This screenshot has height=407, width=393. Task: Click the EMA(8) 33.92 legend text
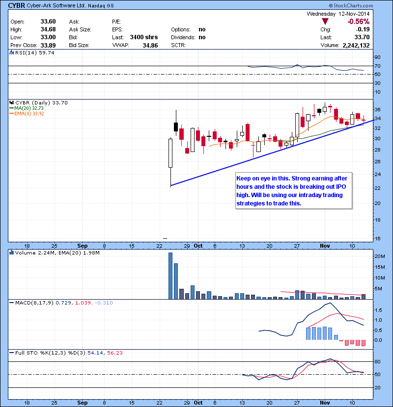[x=29, y=114]
